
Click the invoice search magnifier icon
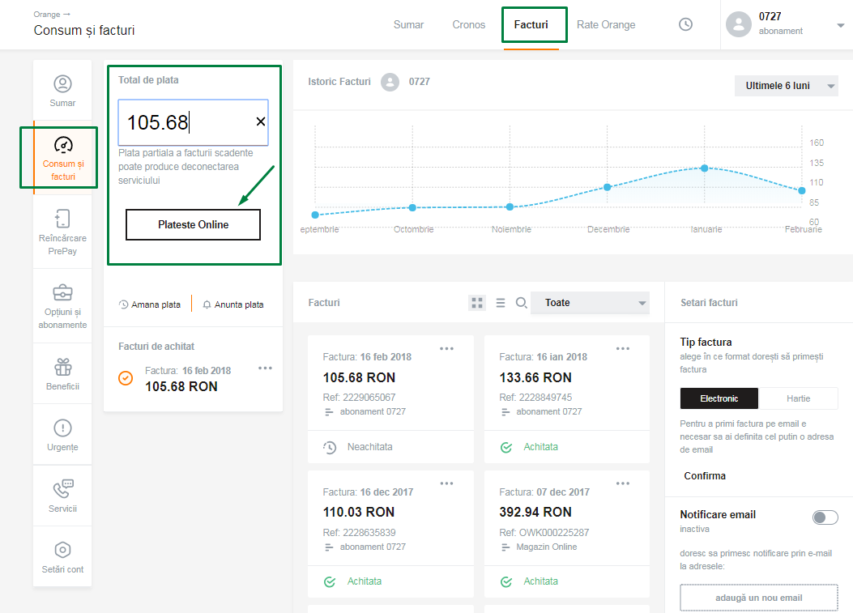click(x=521, y=303)
